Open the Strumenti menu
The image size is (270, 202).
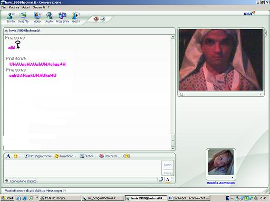(x=38, y=7)
